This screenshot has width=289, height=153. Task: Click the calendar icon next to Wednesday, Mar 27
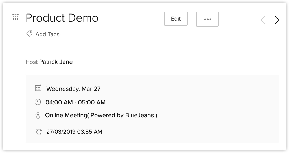click(x=38, y=88)
